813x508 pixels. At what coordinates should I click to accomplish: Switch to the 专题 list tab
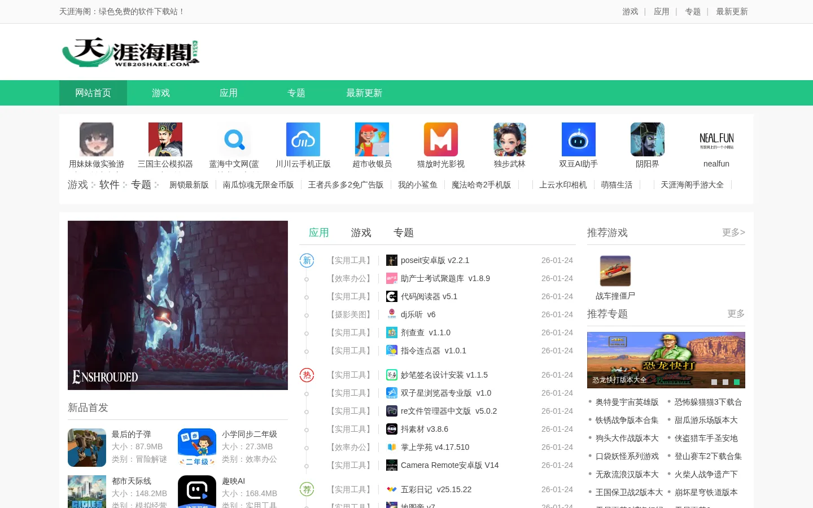click(404, 233)
